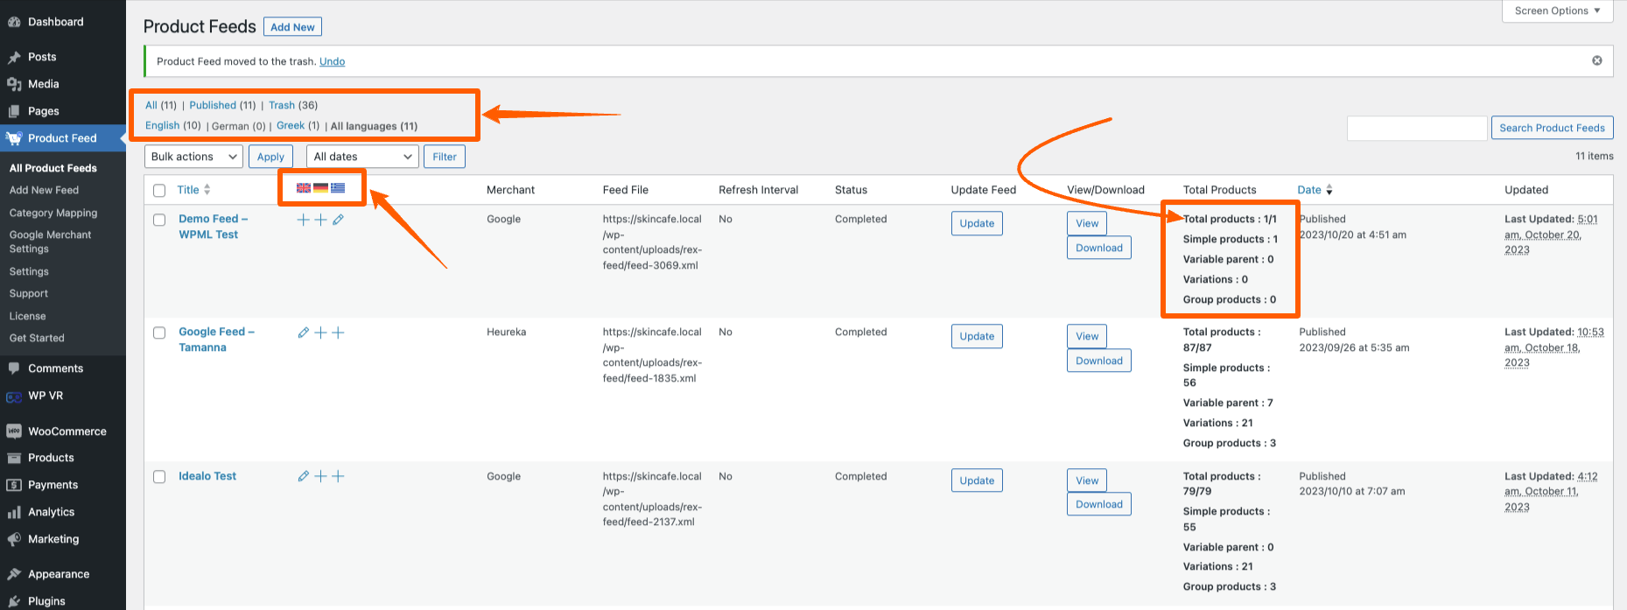Click the WP VR headset icon
The height and width of the screenshot is (610, 1627).
(x=14, y=396)
